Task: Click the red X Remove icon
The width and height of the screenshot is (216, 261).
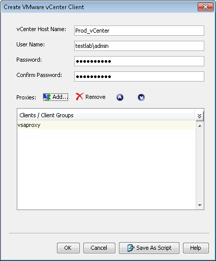Action: [79, 96]
